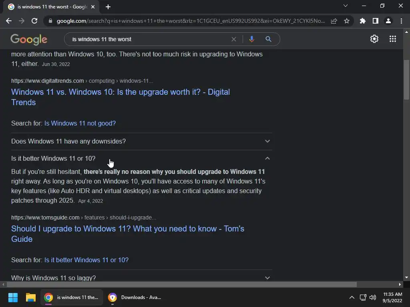Collapse 'Is it better Windows 11 or 10?'
410x307 pixels.
click(x=141, y=158)
